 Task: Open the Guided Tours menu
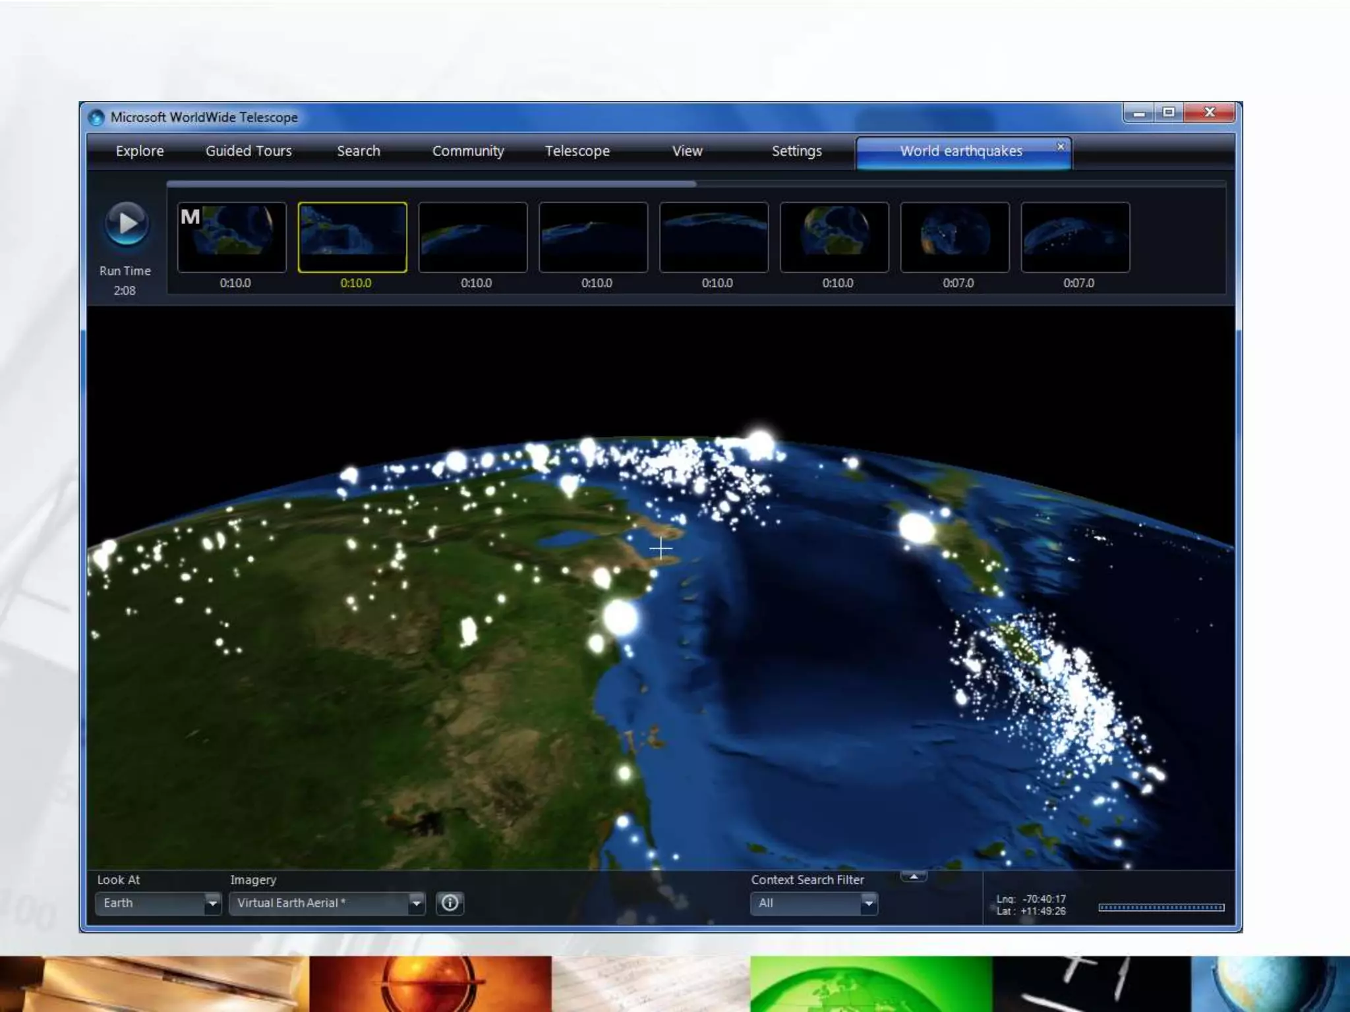pyautogui.click(x=249, y=151)
